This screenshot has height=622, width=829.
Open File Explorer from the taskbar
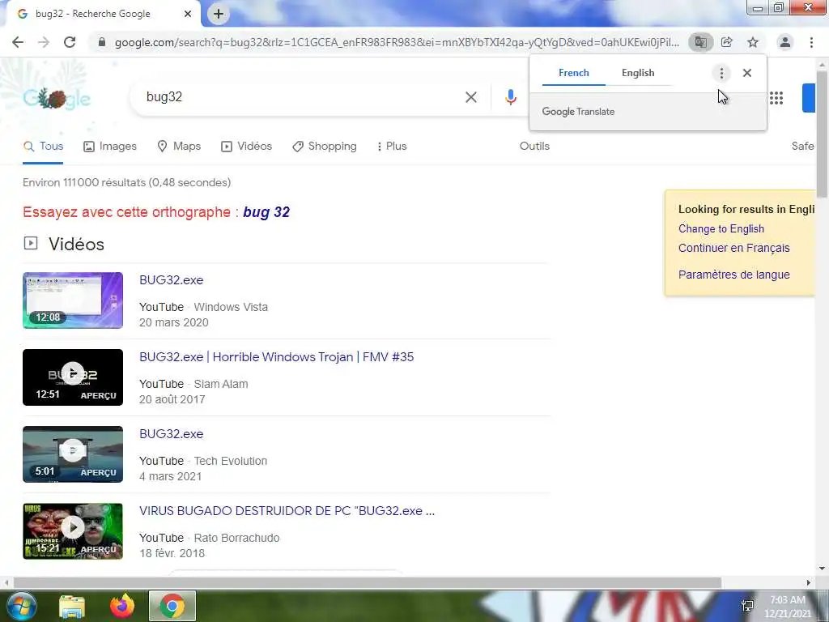click(x=72, y=607)
